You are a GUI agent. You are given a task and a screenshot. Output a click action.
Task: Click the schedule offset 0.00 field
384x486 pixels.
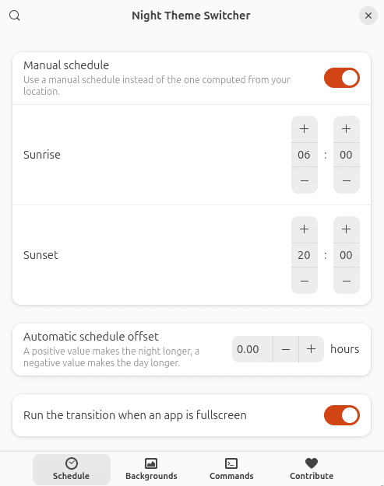click(252, 349)
